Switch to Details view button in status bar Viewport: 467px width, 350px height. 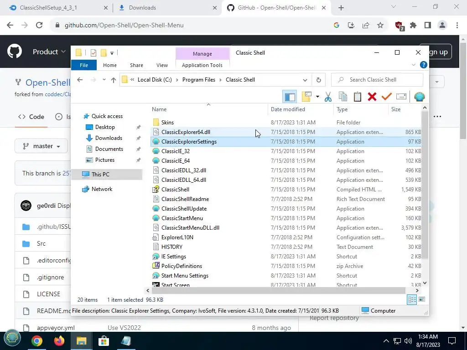click(x=412, y=300)
